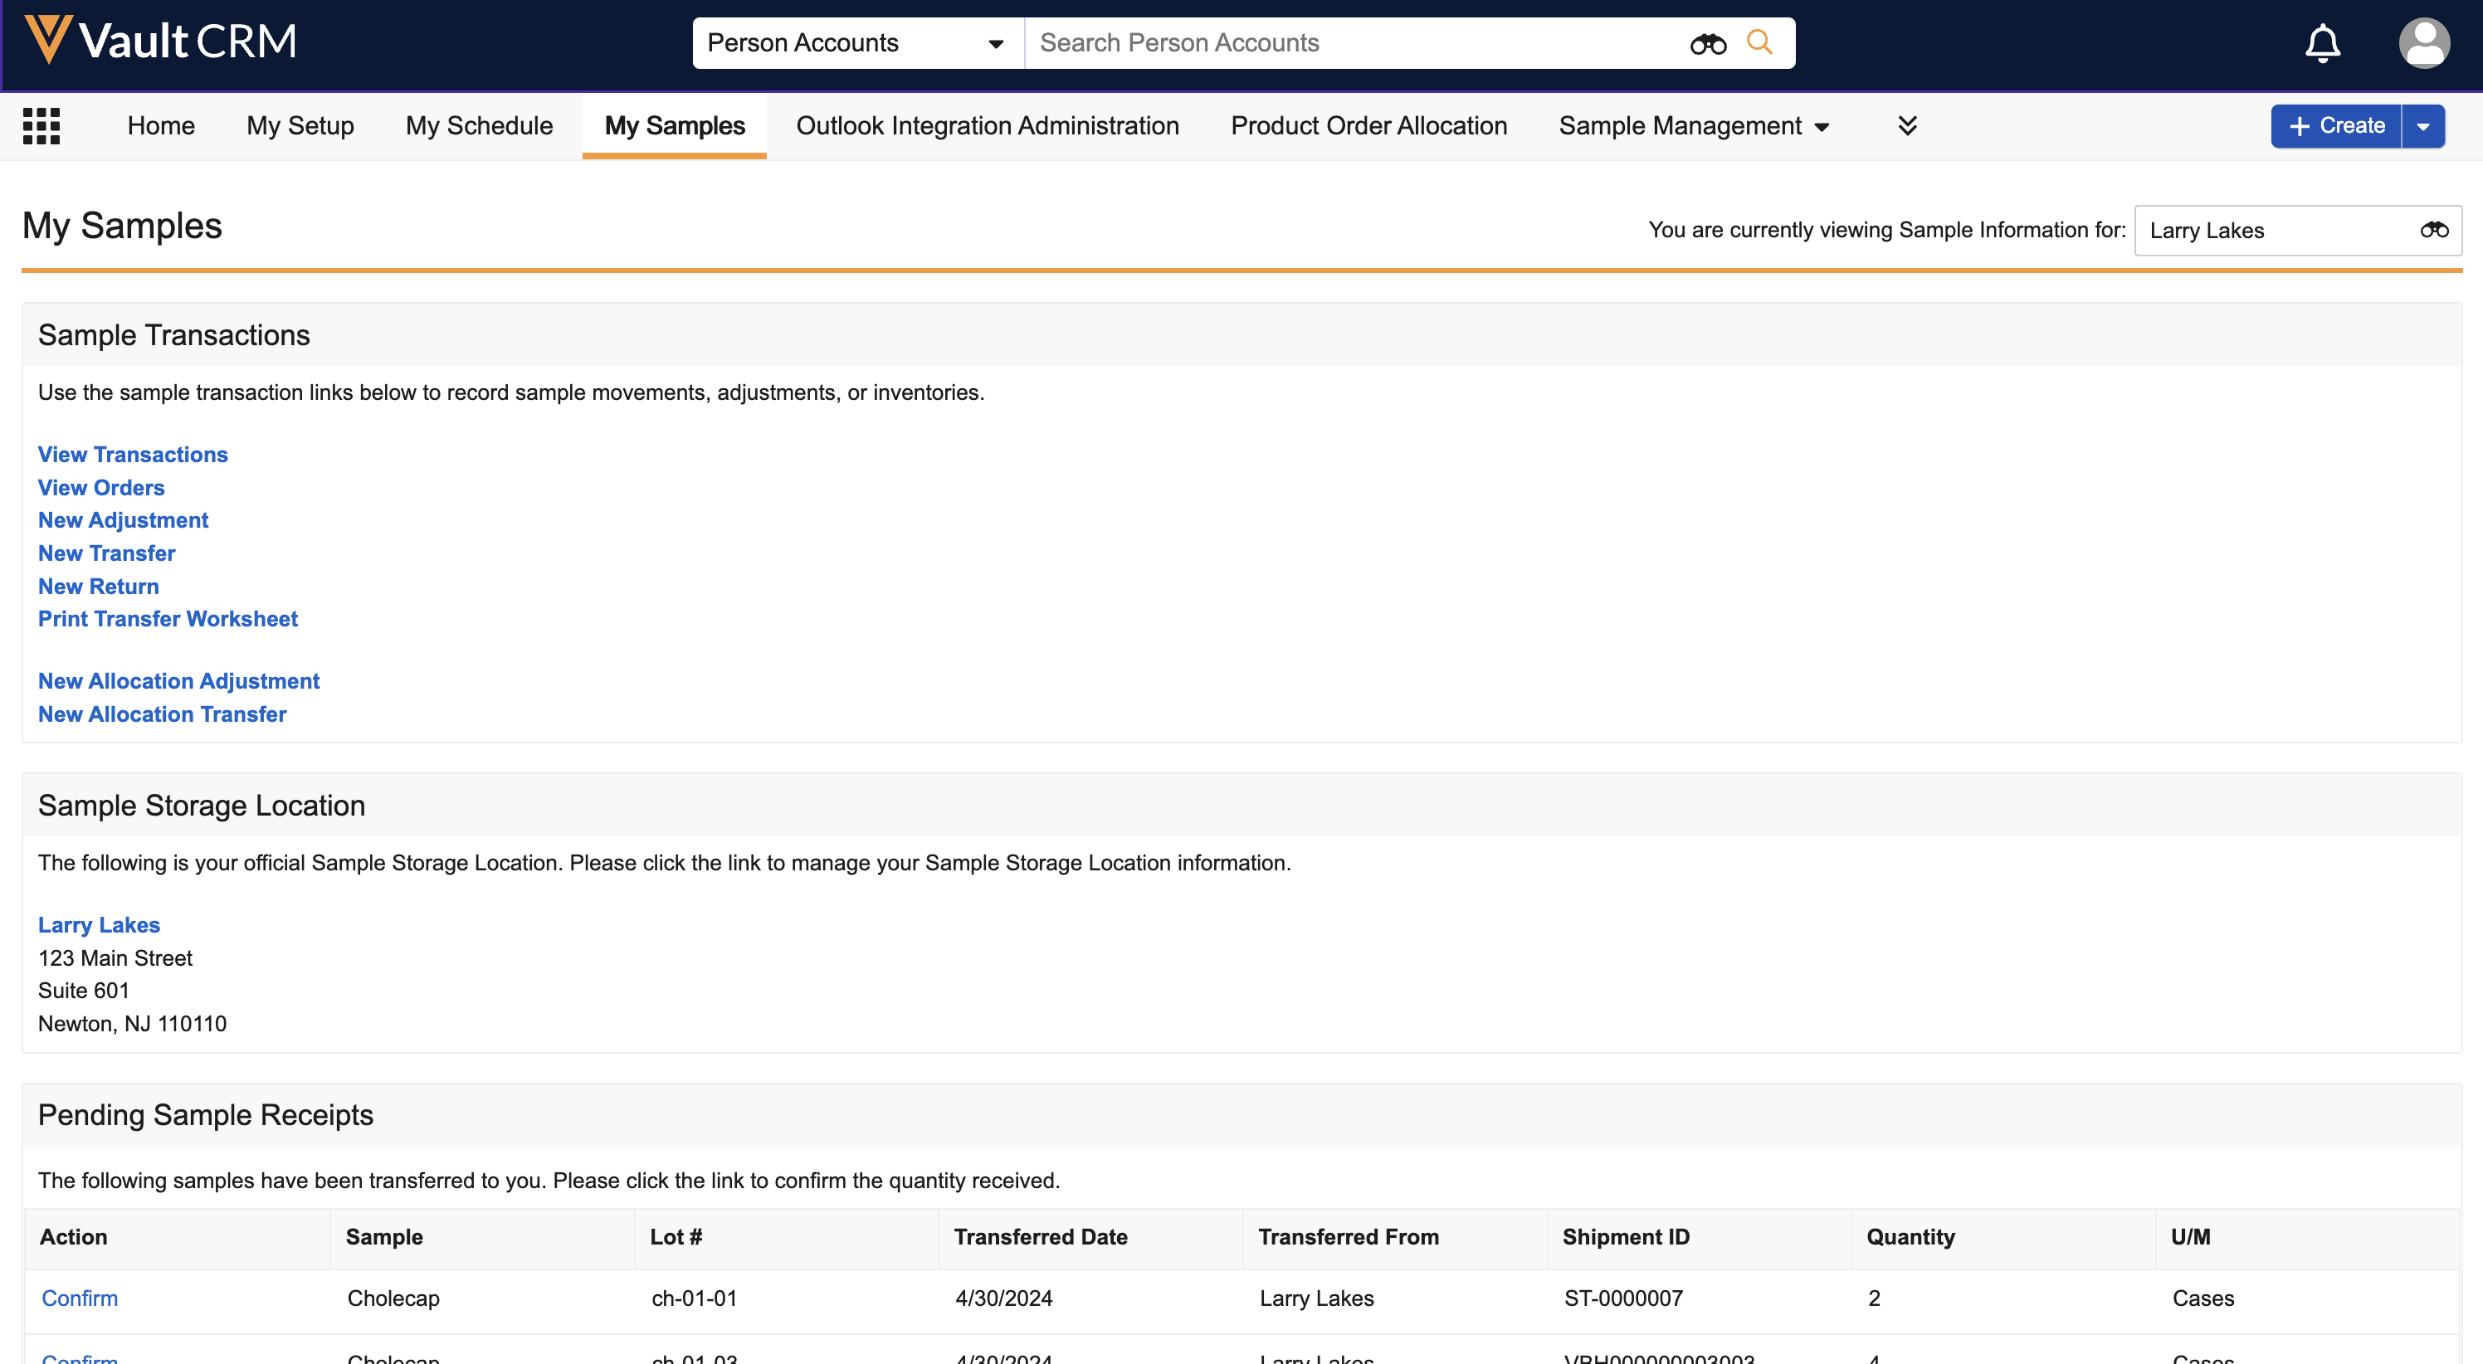This screenshot has width=2483, height=1364.
Task: Open the Create button dropdown arrow
Action: click(2422, 126)
